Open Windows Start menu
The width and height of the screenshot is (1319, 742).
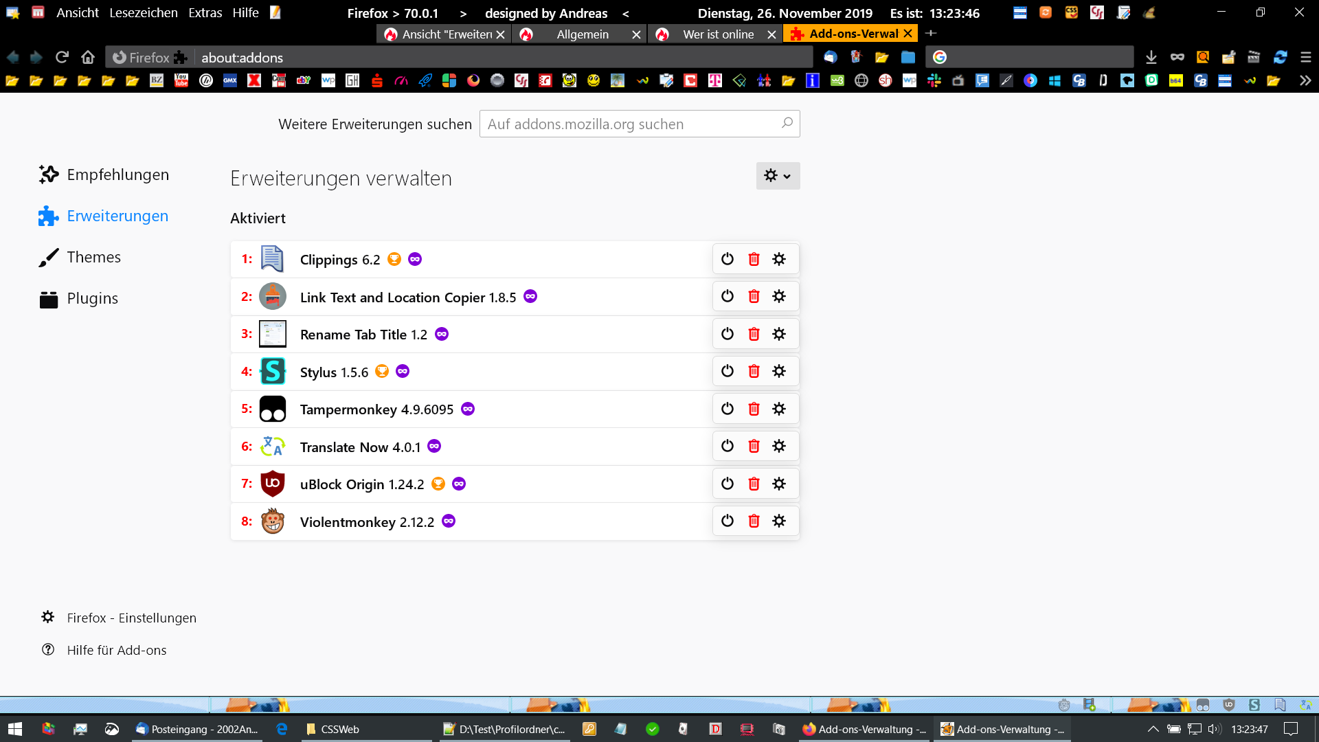click(x=15, y=729)
